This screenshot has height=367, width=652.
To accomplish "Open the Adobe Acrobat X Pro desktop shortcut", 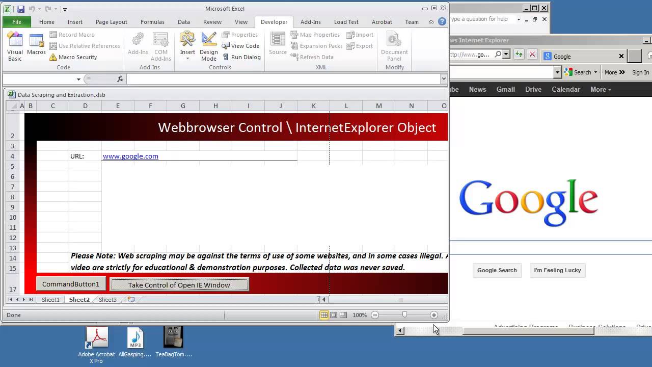I will pos(97,345).
